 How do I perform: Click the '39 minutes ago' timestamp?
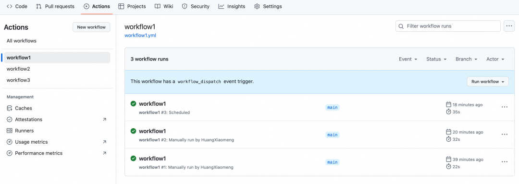(x=468, y=159)
